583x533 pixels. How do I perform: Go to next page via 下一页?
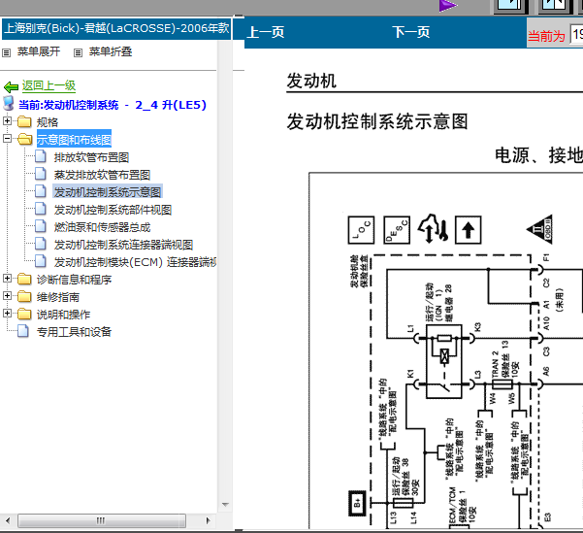[410, 32]
